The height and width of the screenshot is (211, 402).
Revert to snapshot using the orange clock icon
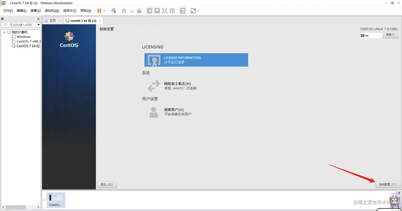[132, 11]
